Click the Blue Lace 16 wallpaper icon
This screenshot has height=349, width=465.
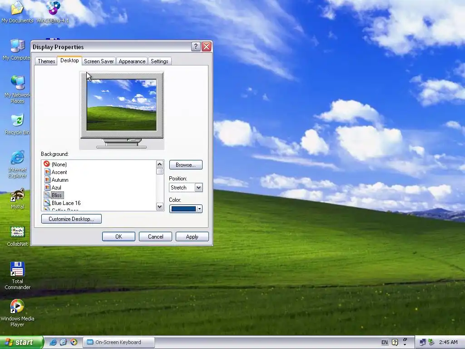47,203
